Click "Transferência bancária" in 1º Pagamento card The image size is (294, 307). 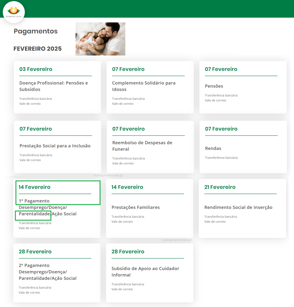pos(35,223)
